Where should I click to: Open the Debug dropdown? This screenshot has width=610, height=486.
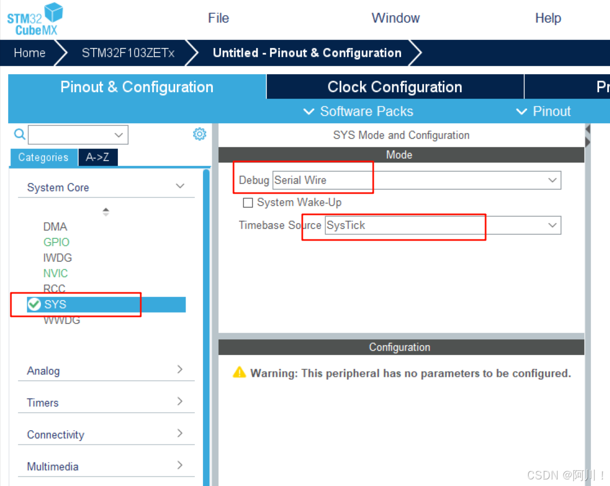tap(417, 181)
